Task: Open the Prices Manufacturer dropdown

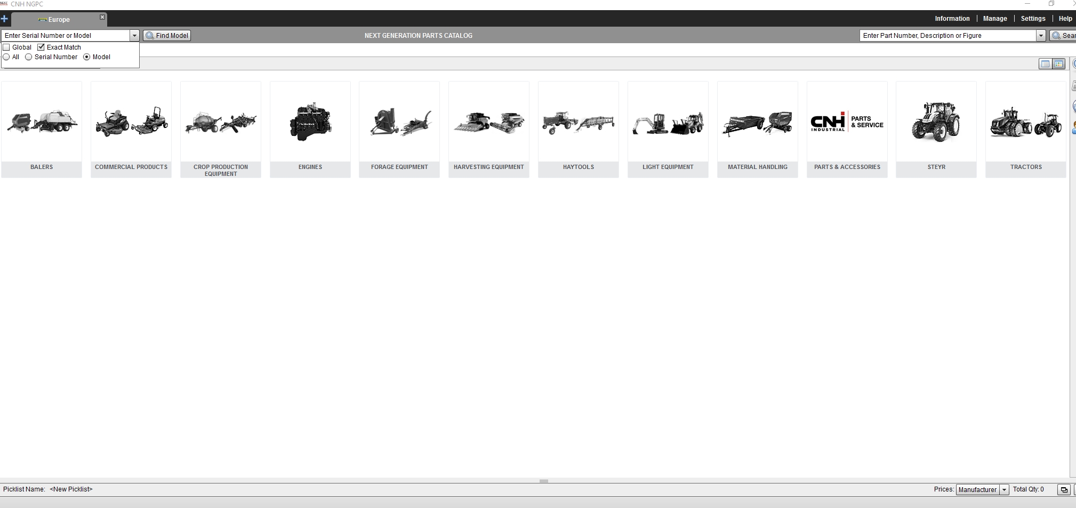Action: click(x=982, y=489)
